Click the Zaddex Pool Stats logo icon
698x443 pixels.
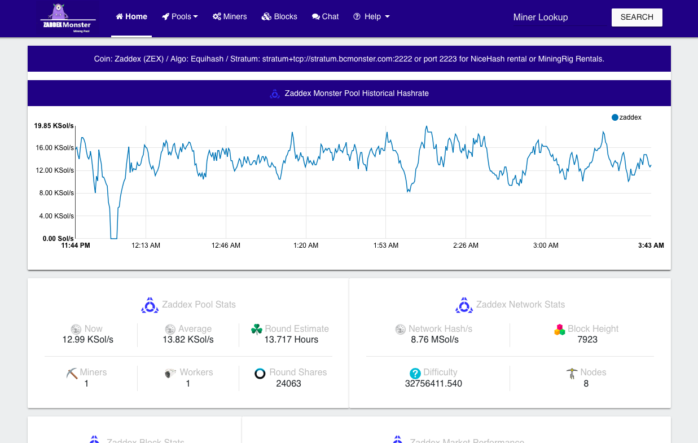coord(150,305)
